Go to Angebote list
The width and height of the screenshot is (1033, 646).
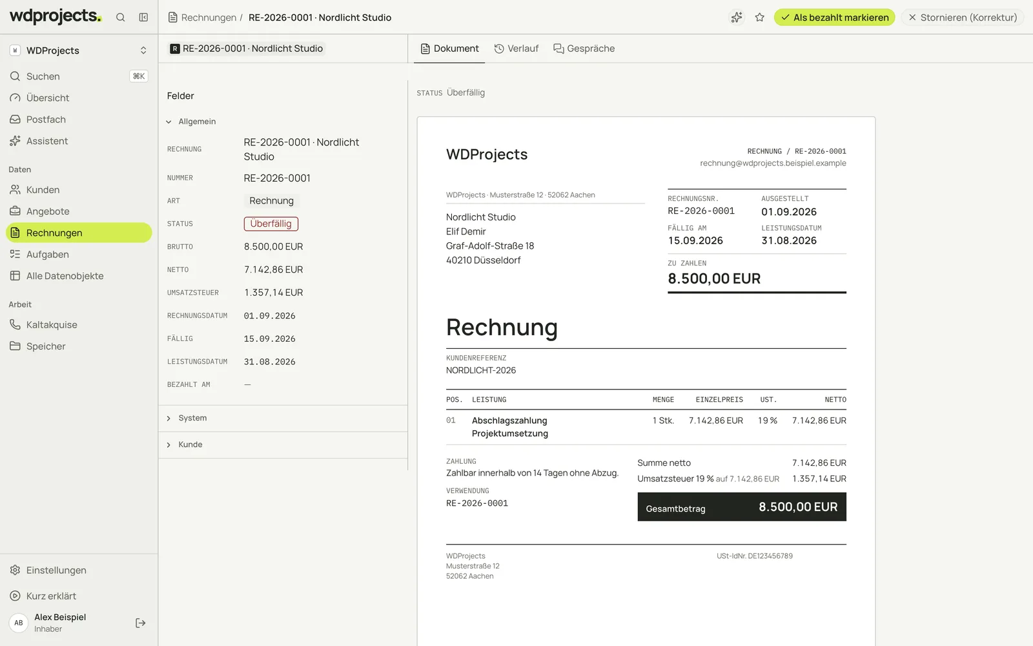(79, 211)
